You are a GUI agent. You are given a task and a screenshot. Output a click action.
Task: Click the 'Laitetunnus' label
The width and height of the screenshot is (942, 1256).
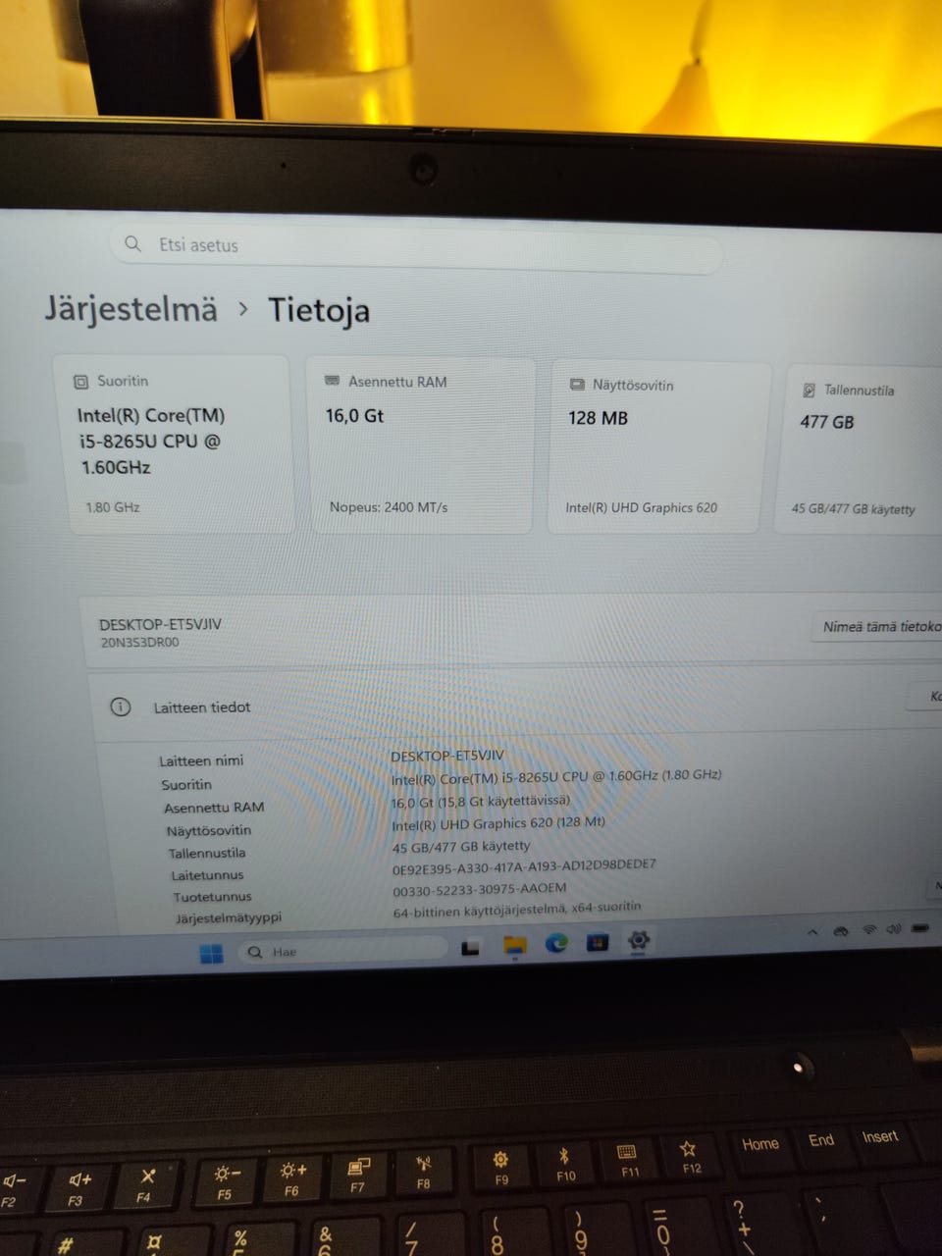(207, 875)
